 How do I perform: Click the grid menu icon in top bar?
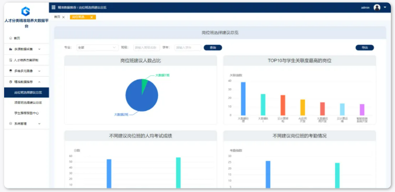point(53,8)
